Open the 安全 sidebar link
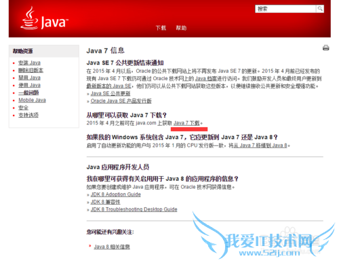The image size is (339, 263). click(23, 107)
